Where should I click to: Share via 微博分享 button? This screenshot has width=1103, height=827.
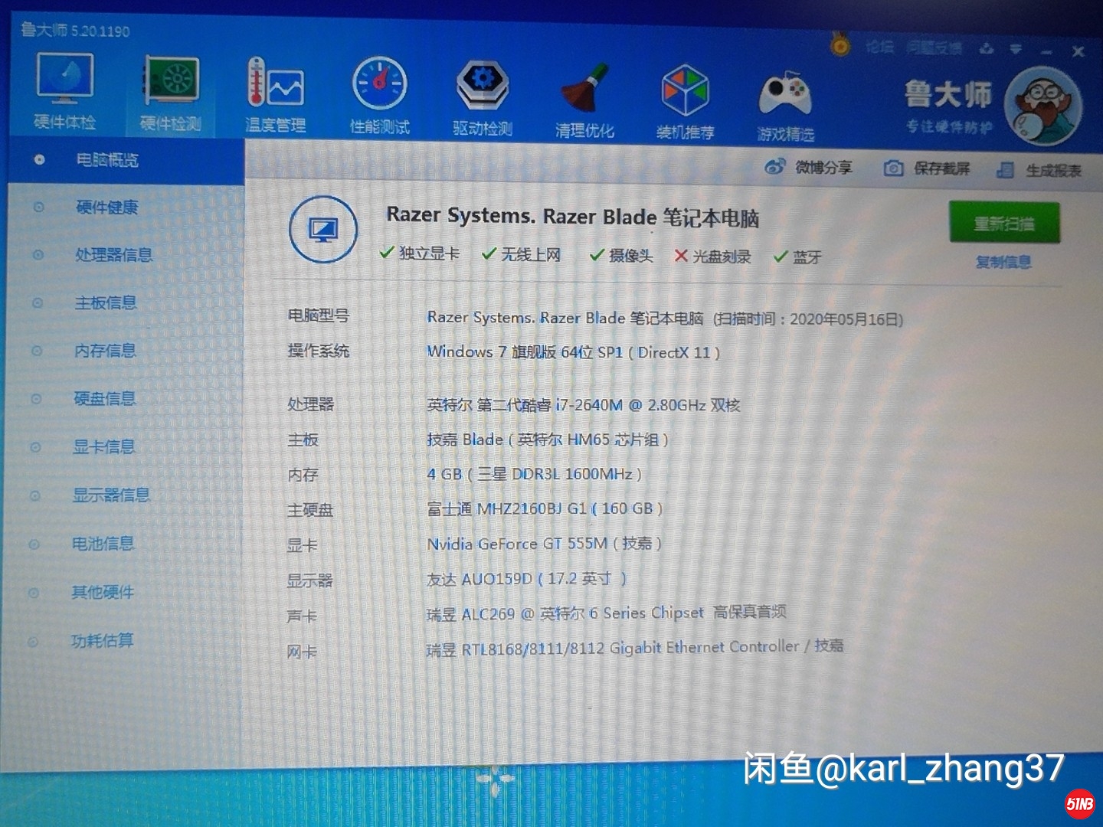(809, 167)
